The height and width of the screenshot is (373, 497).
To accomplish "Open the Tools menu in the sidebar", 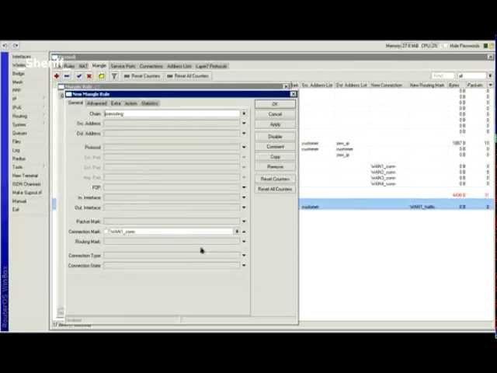I will click(17, 167).
